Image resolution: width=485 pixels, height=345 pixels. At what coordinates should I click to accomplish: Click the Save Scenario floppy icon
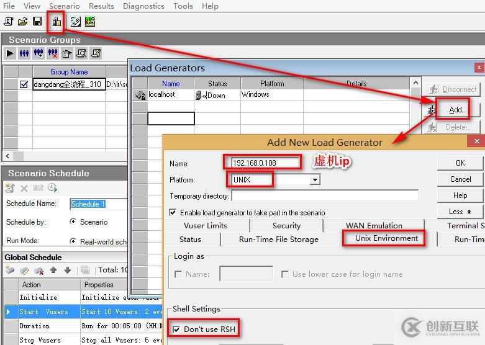coord(37,21)
